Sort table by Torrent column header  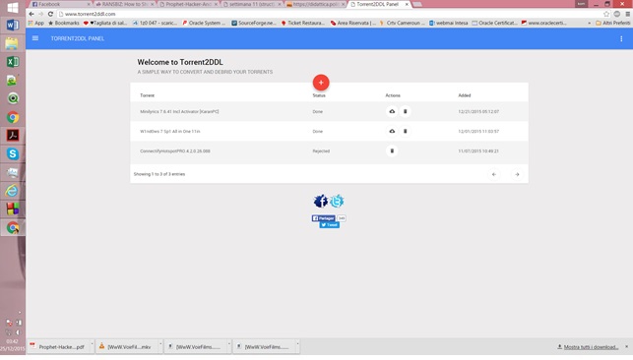click(147, 95)
